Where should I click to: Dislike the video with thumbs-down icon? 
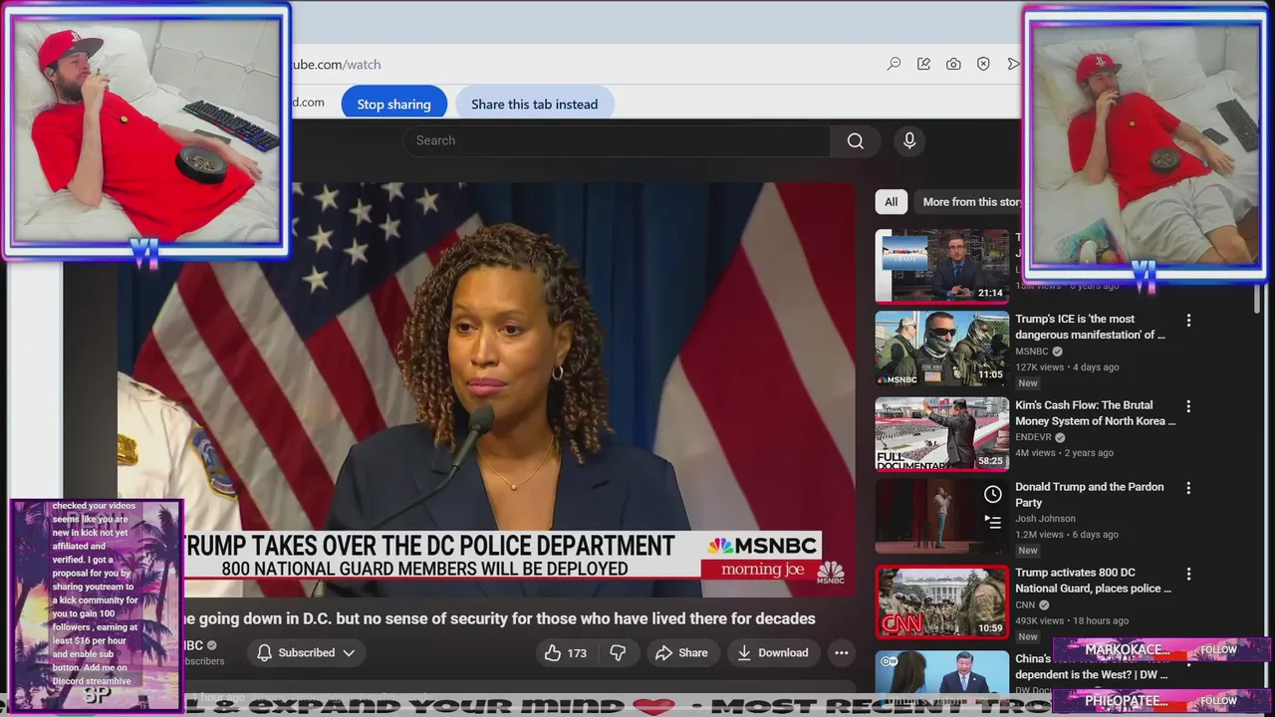618,653
